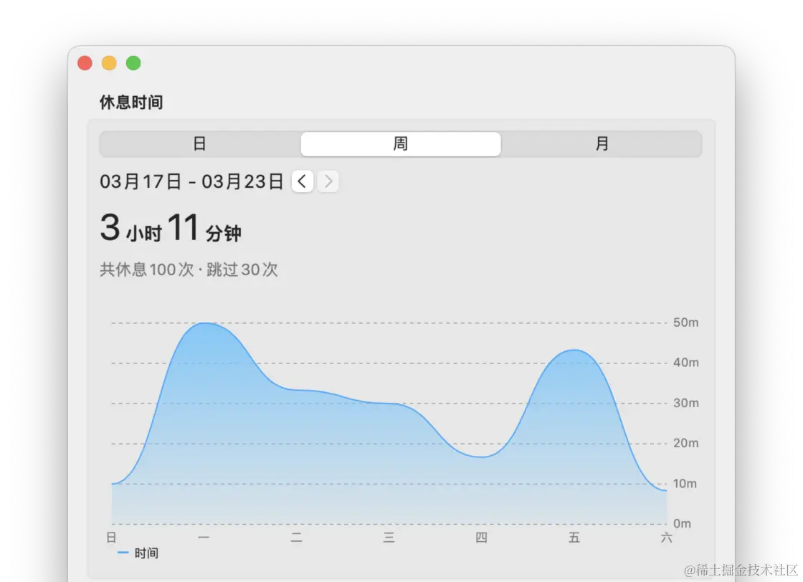Screen dimensions: 803x582
Task: Click the 10m axis label
Action: click(685, 483)
